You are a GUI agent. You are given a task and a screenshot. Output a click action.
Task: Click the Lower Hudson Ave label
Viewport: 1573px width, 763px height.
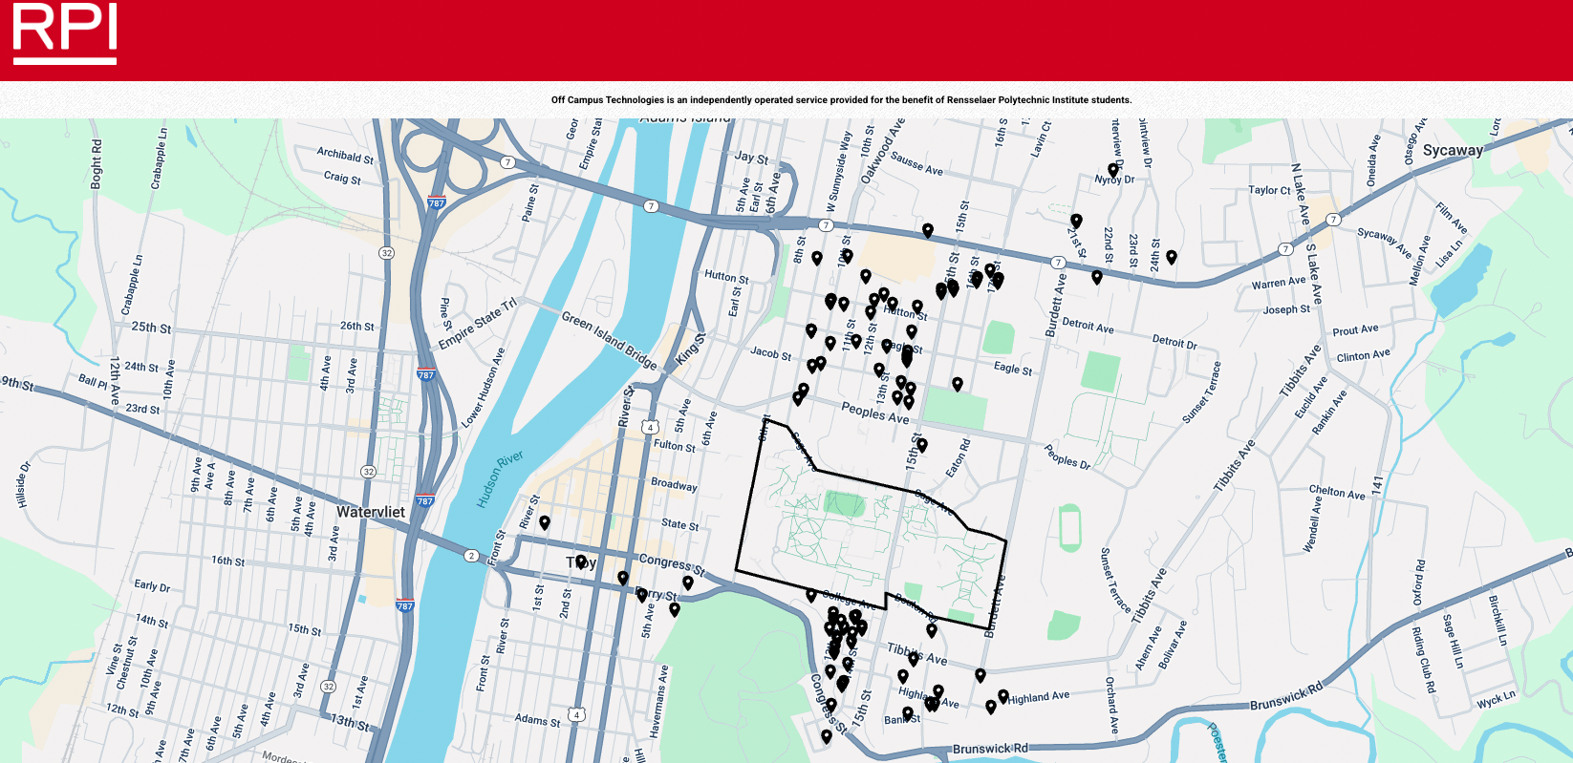coord(483,388)
